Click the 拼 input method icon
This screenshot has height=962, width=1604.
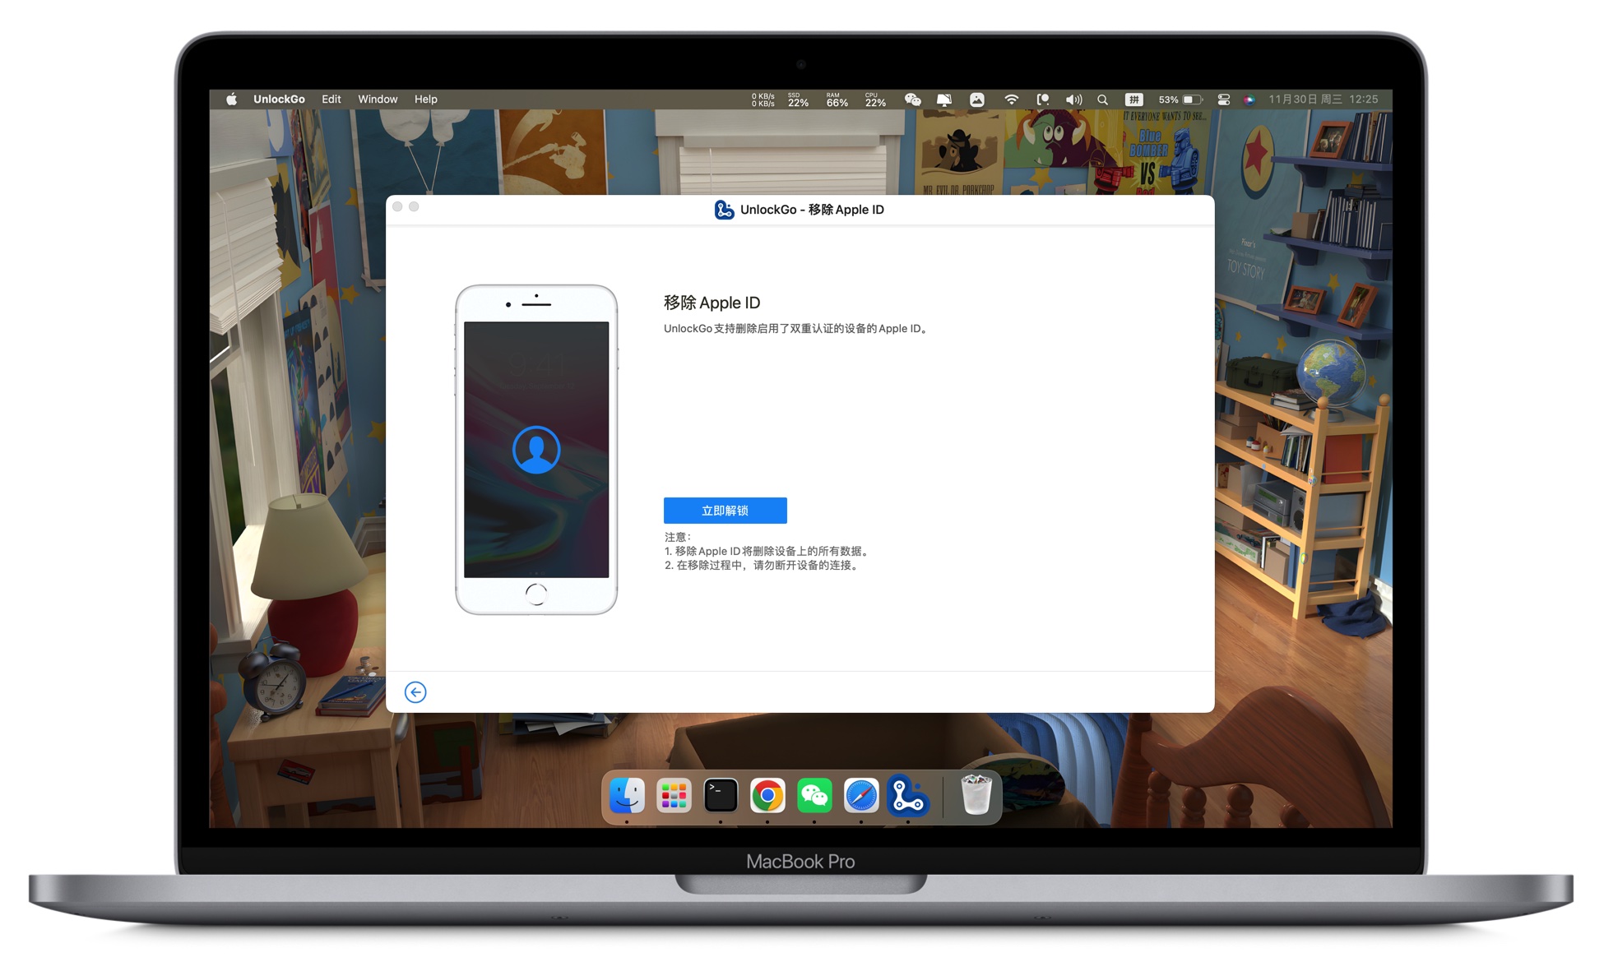1133,99
